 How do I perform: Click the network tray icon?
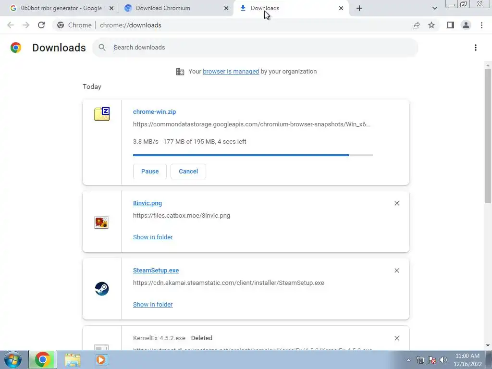point(420,360)
